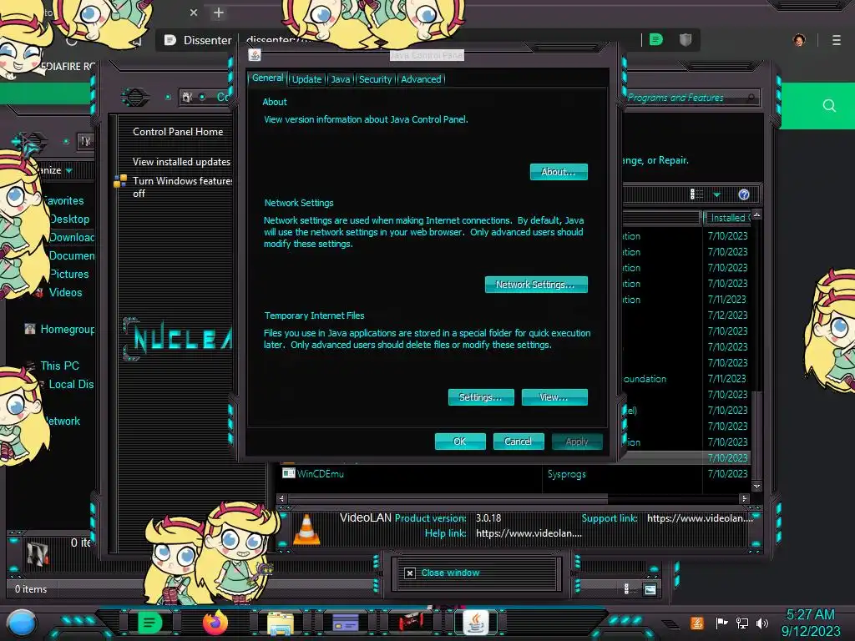The height and width of the screenshot is (641, 855).
Task: Click the vertical scrollbar down arrow in programs list
Action: pos(756,486)
